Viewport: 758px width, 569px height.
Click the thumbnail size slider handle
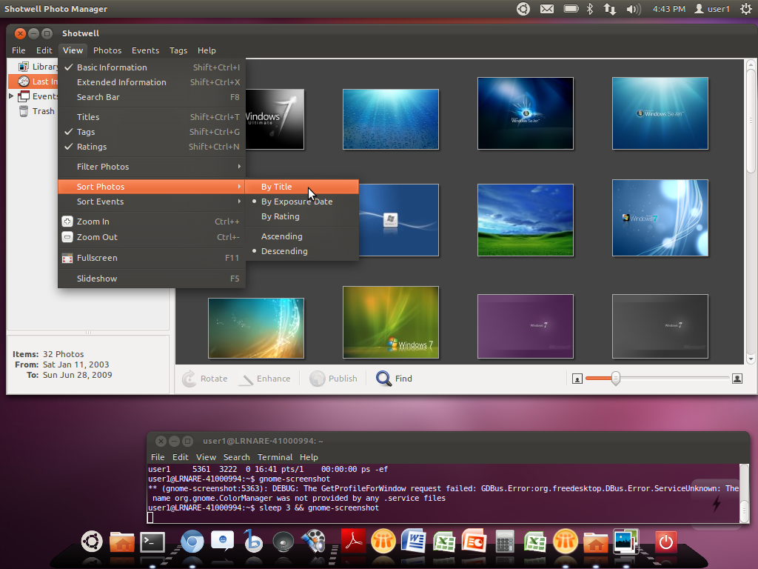pyautogui.click(x=615, y=379)
